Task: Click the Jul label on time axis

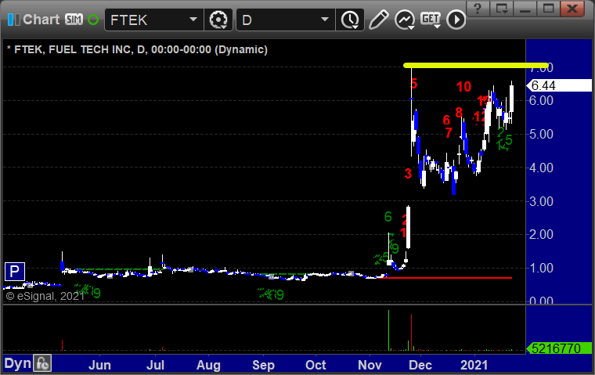Action: coord(155,365)
